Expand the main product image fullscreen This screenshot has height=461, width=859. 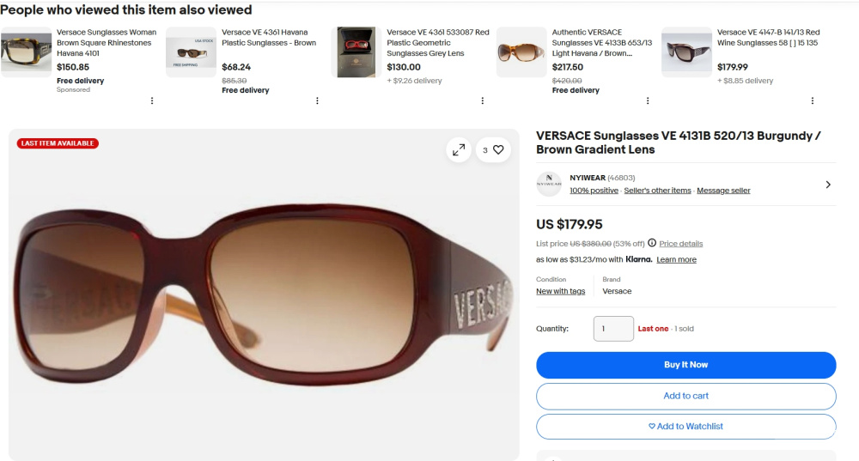[x=459, y=150]
